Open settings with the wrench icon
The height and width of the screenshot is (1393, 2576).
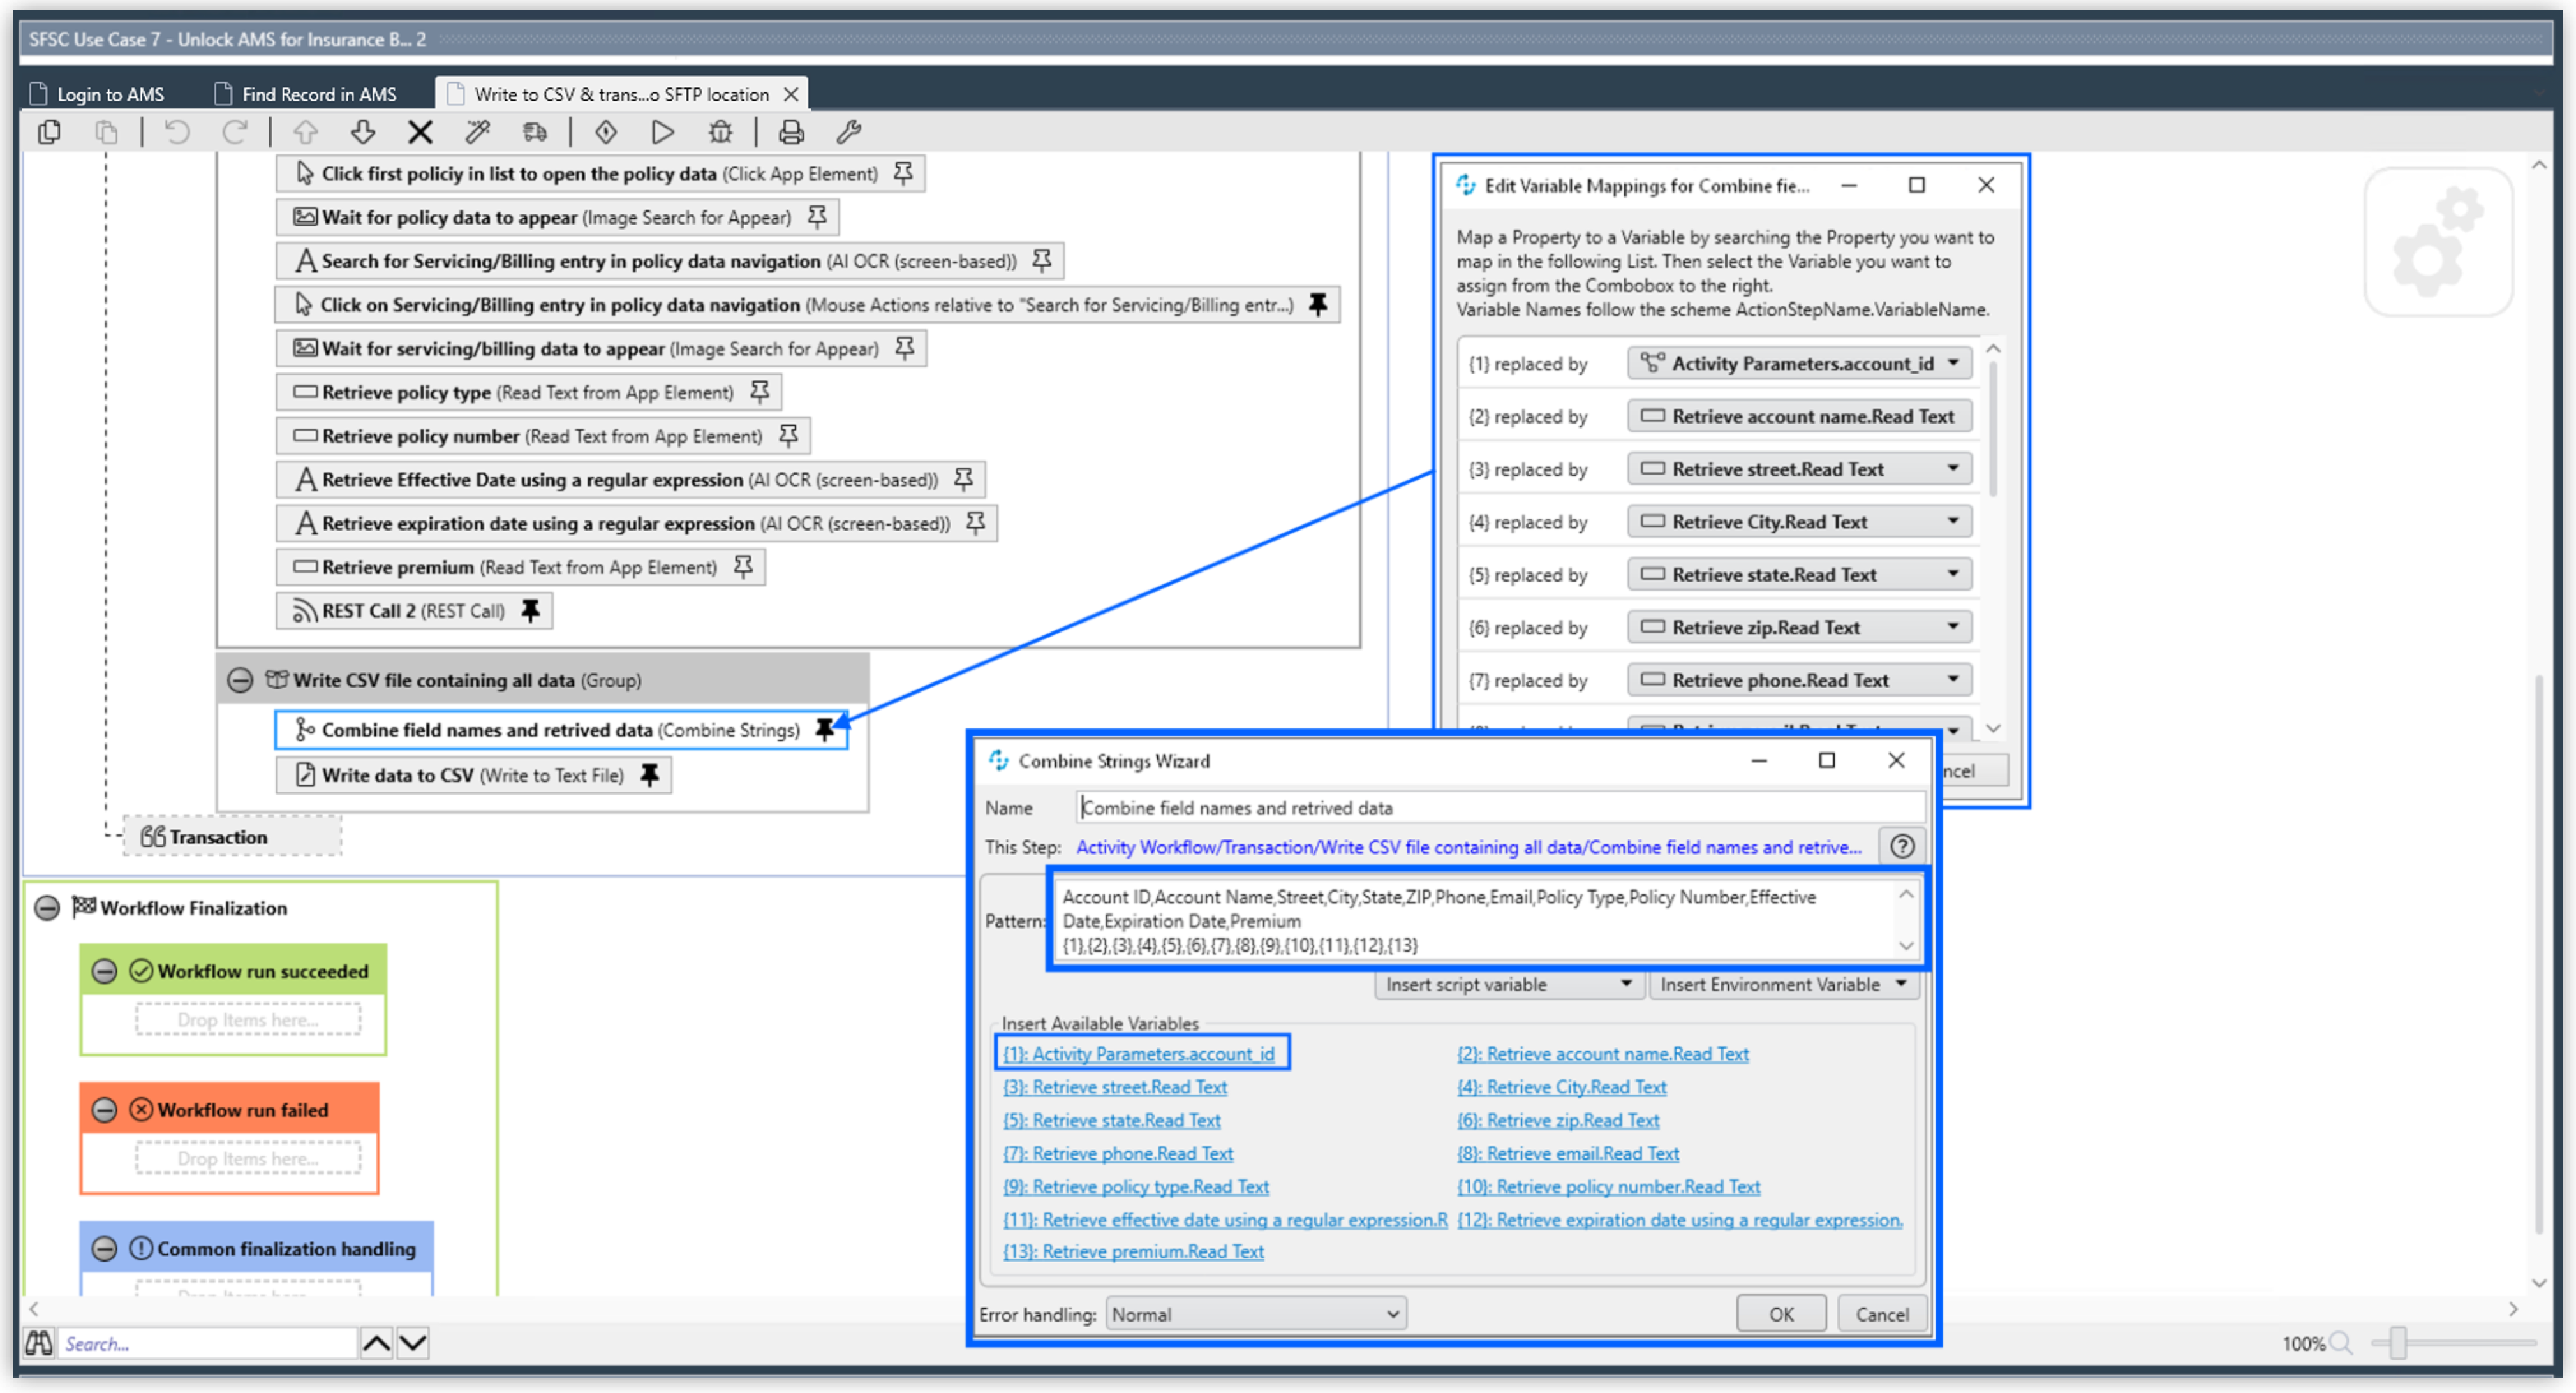click(x=849, y=131)
